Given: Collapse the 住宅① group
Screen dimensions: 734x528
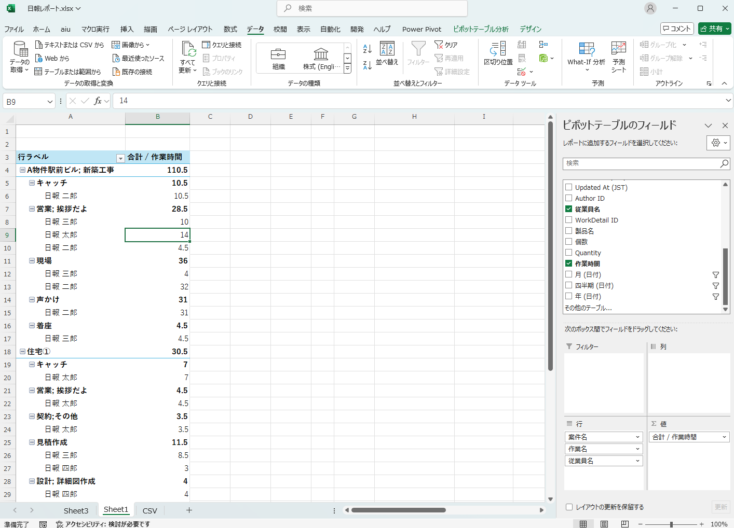Looking at the screenshot, I should click(x=23, y=352).
